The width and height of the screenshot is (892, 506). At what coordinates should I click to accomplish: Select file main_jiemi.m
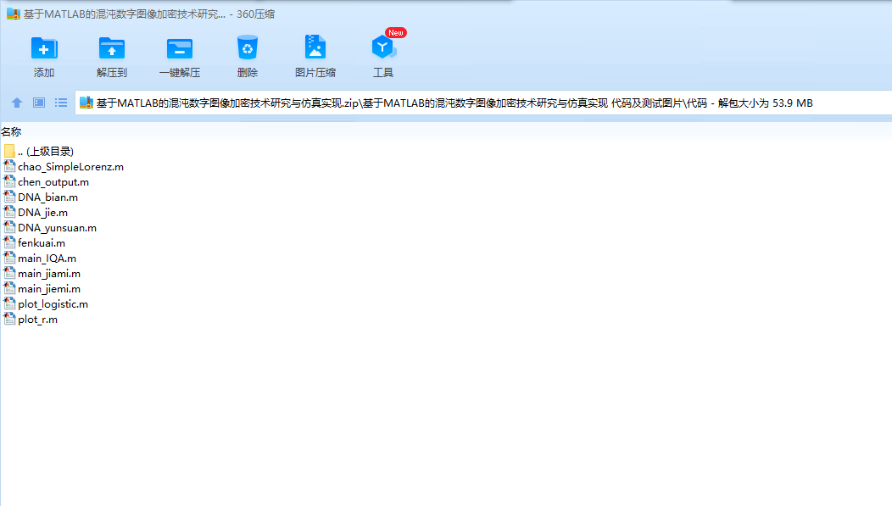pos(49,289)
